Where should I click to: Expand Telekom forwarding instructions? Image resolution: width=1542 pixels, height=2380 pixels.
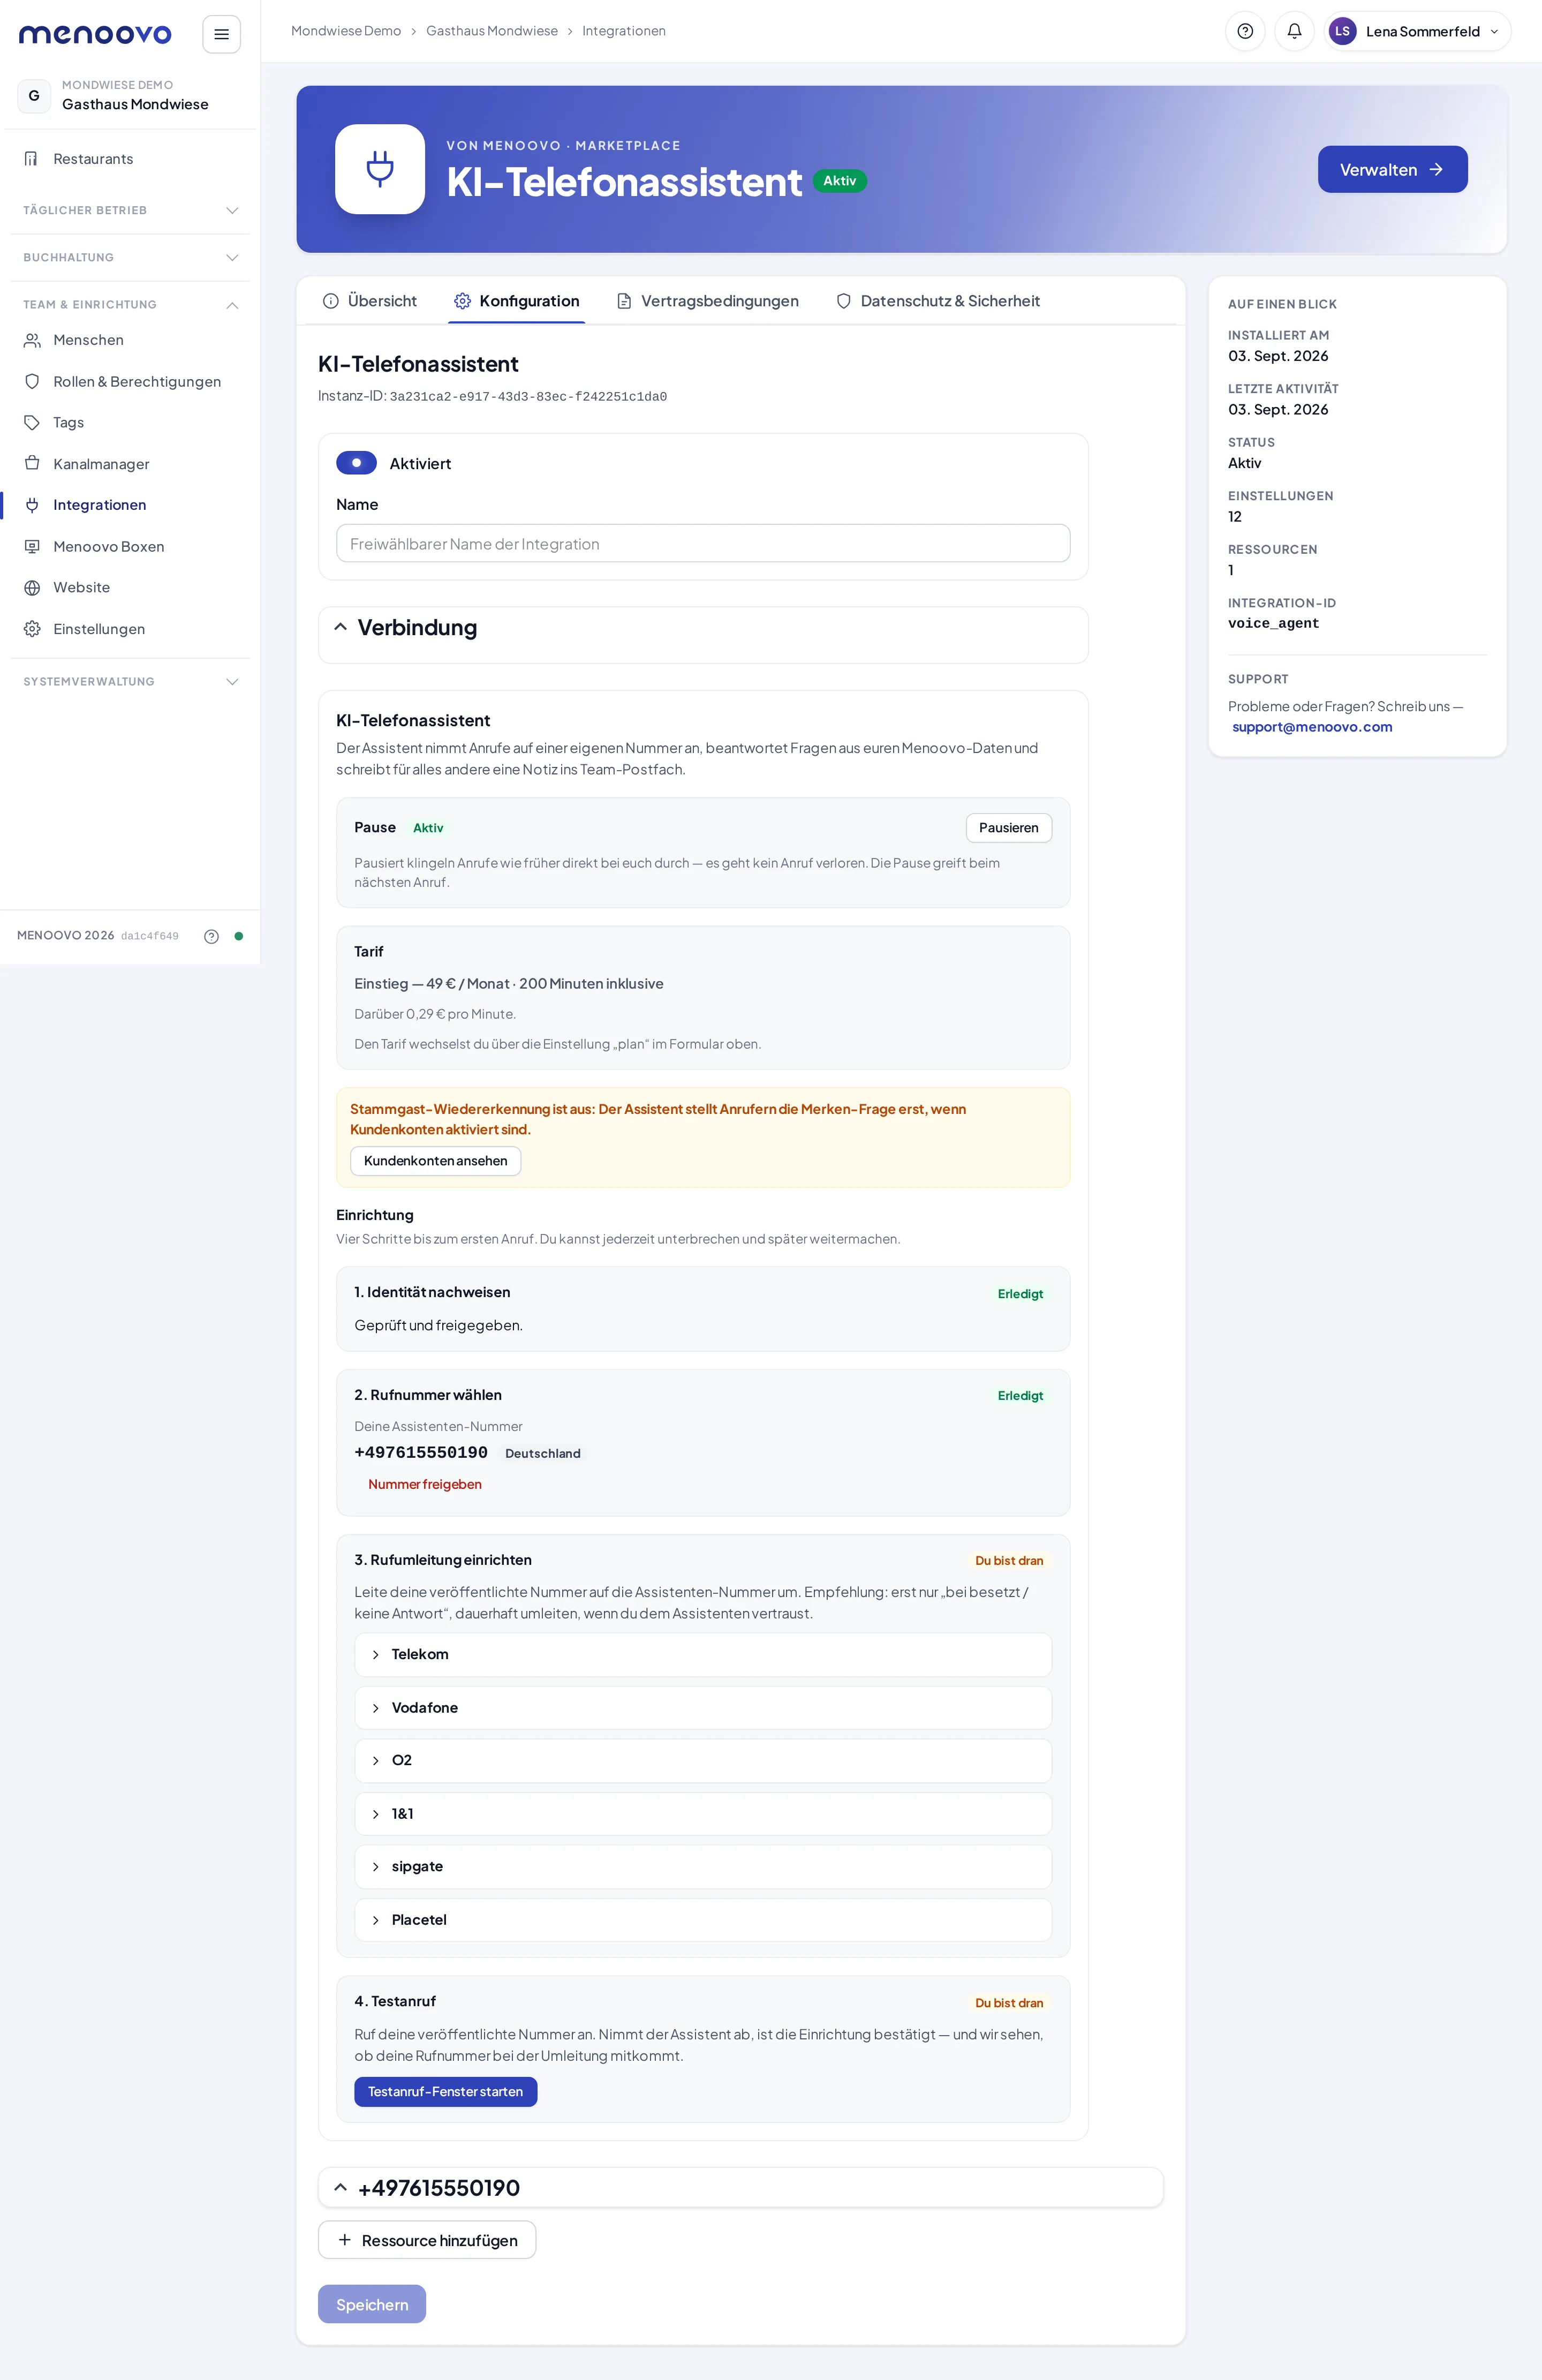pos(703,1654)
